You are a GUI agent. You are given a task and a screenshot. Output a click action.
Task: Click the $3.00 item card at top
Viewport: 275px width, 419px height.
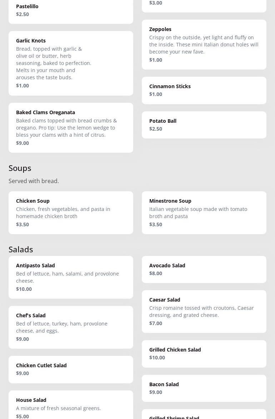tap(204, 5)
